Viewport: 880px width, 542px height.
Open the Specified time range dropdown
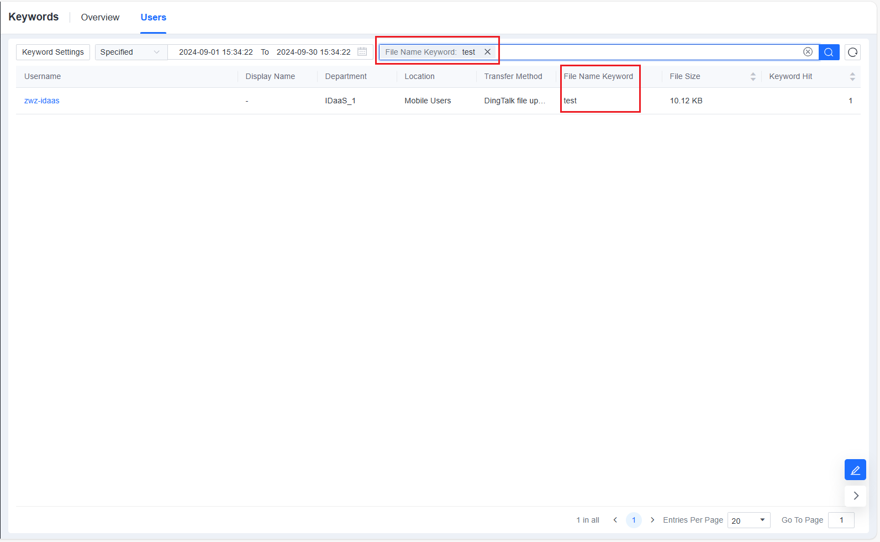131,52
